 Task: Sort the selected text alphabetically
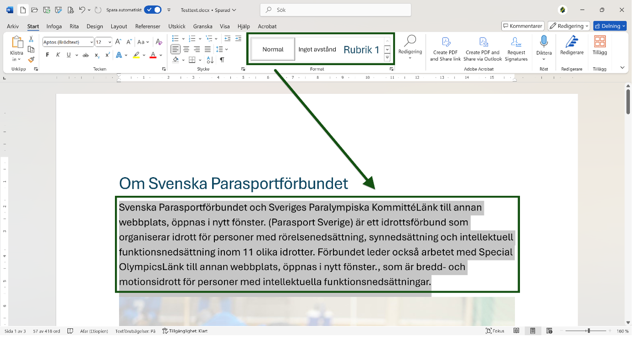pyautogui.click(x=210, y=60)
